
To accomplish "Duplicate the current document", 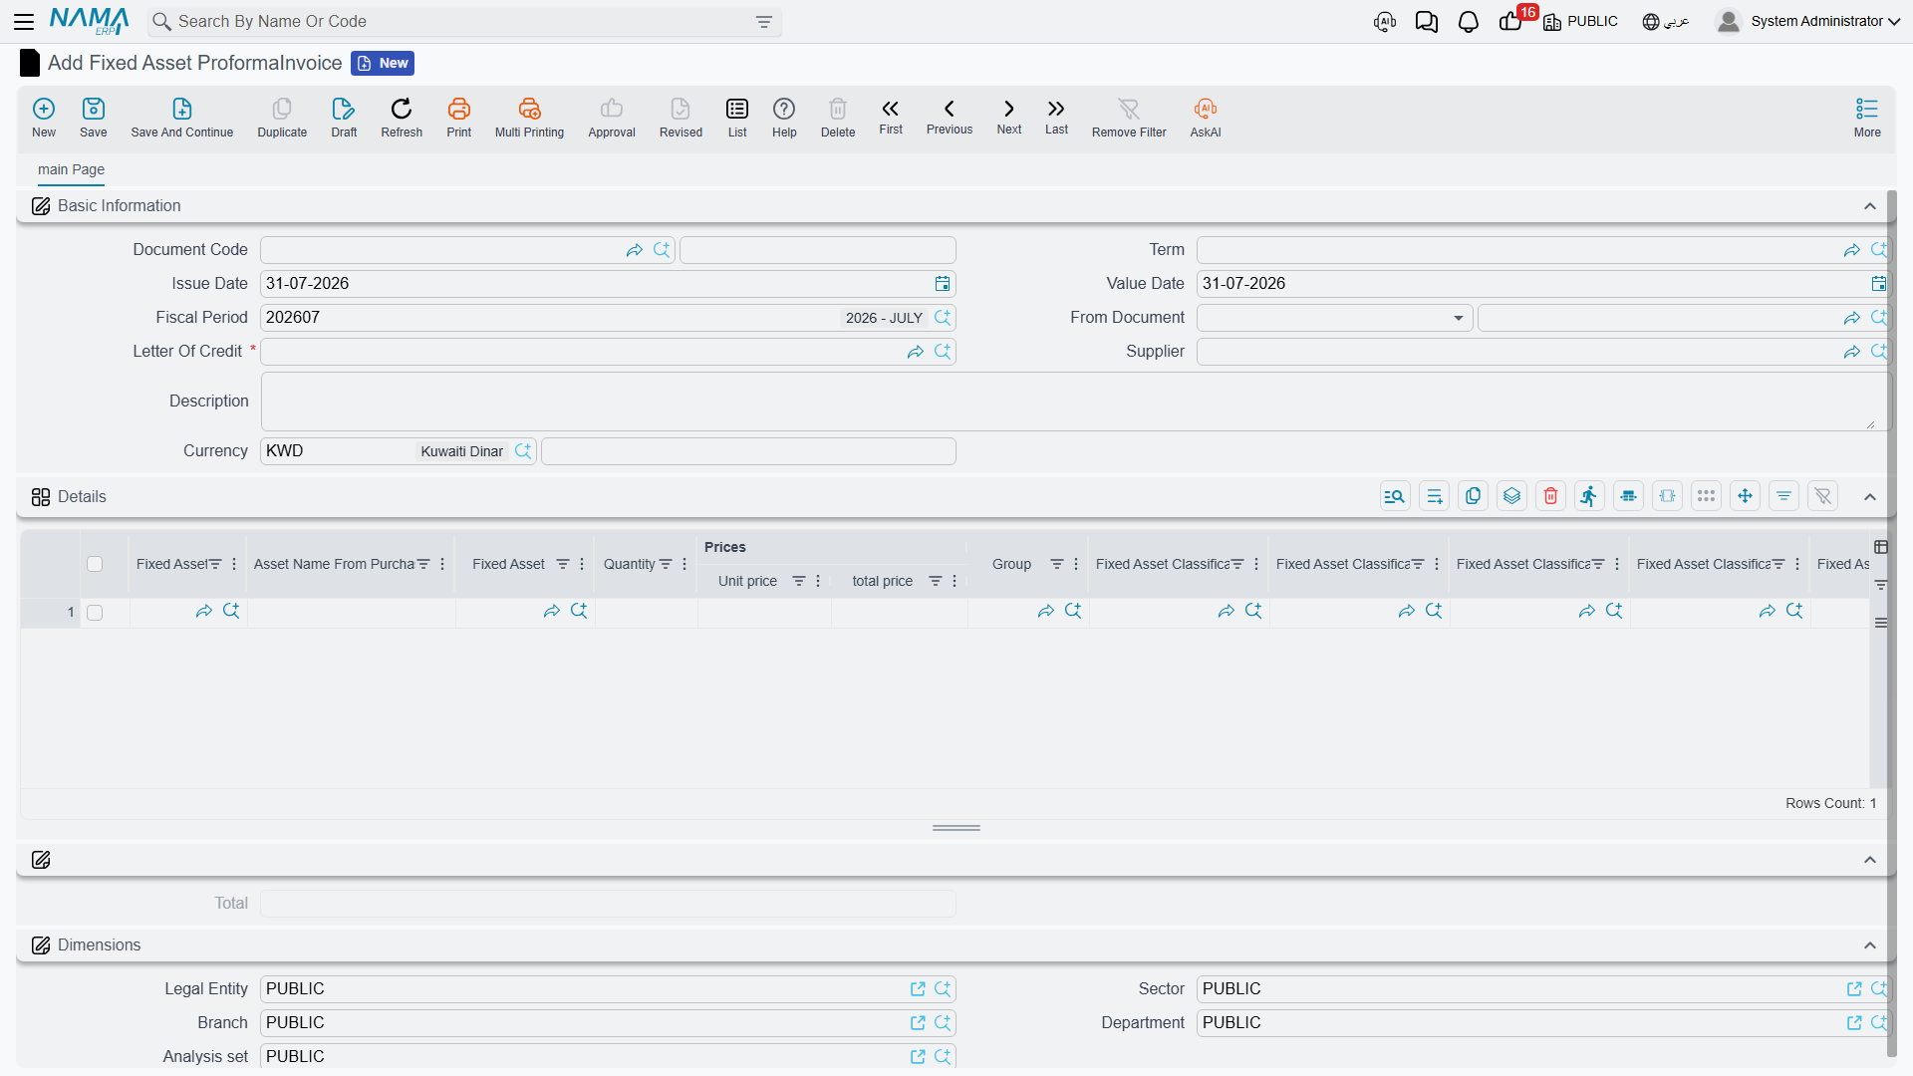I will click(282, 117).
